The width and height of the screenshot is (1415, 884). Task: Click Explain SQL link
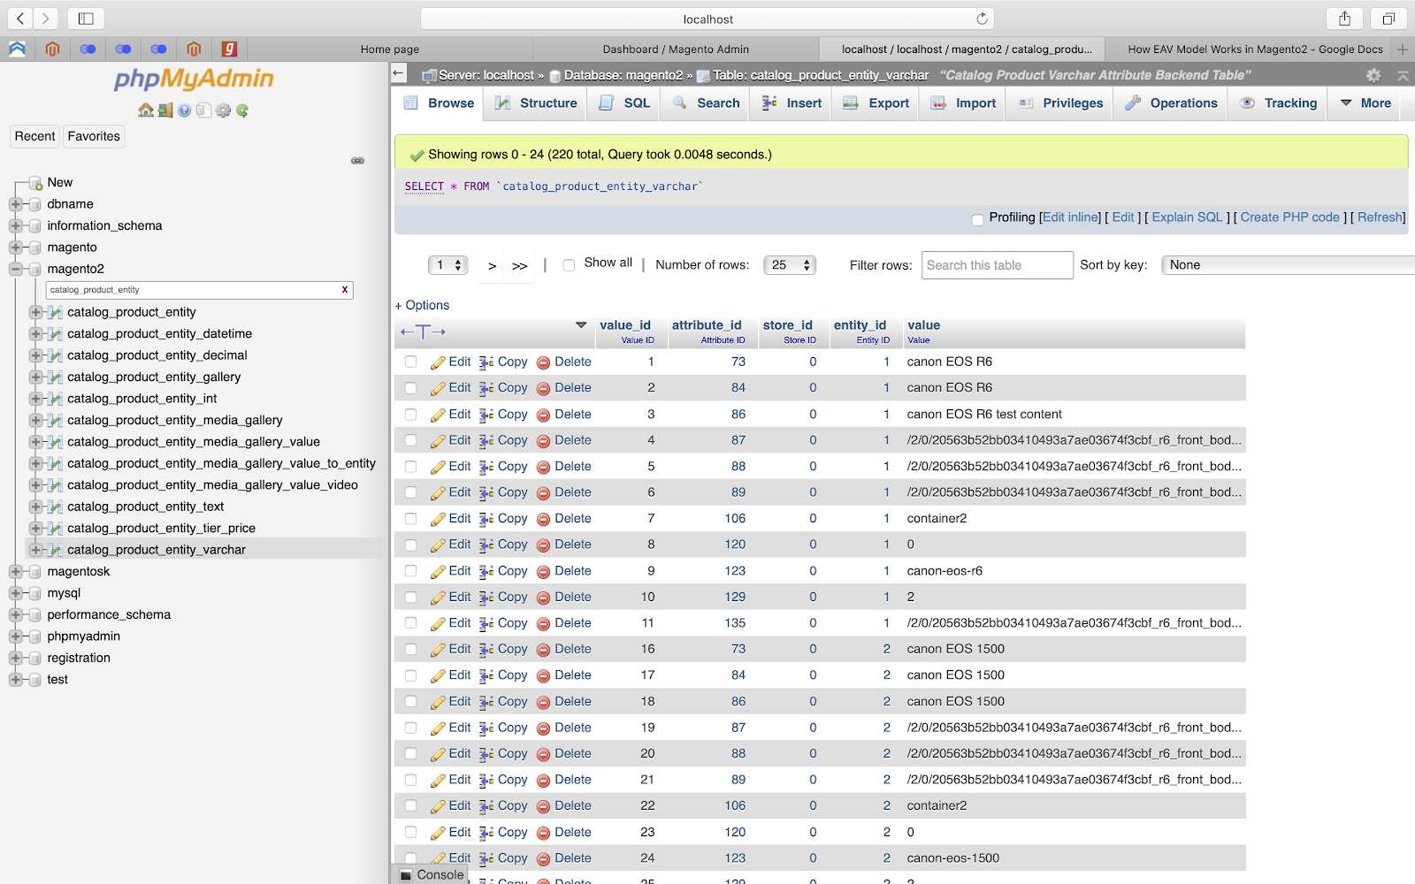click(x=1187, y=217)
